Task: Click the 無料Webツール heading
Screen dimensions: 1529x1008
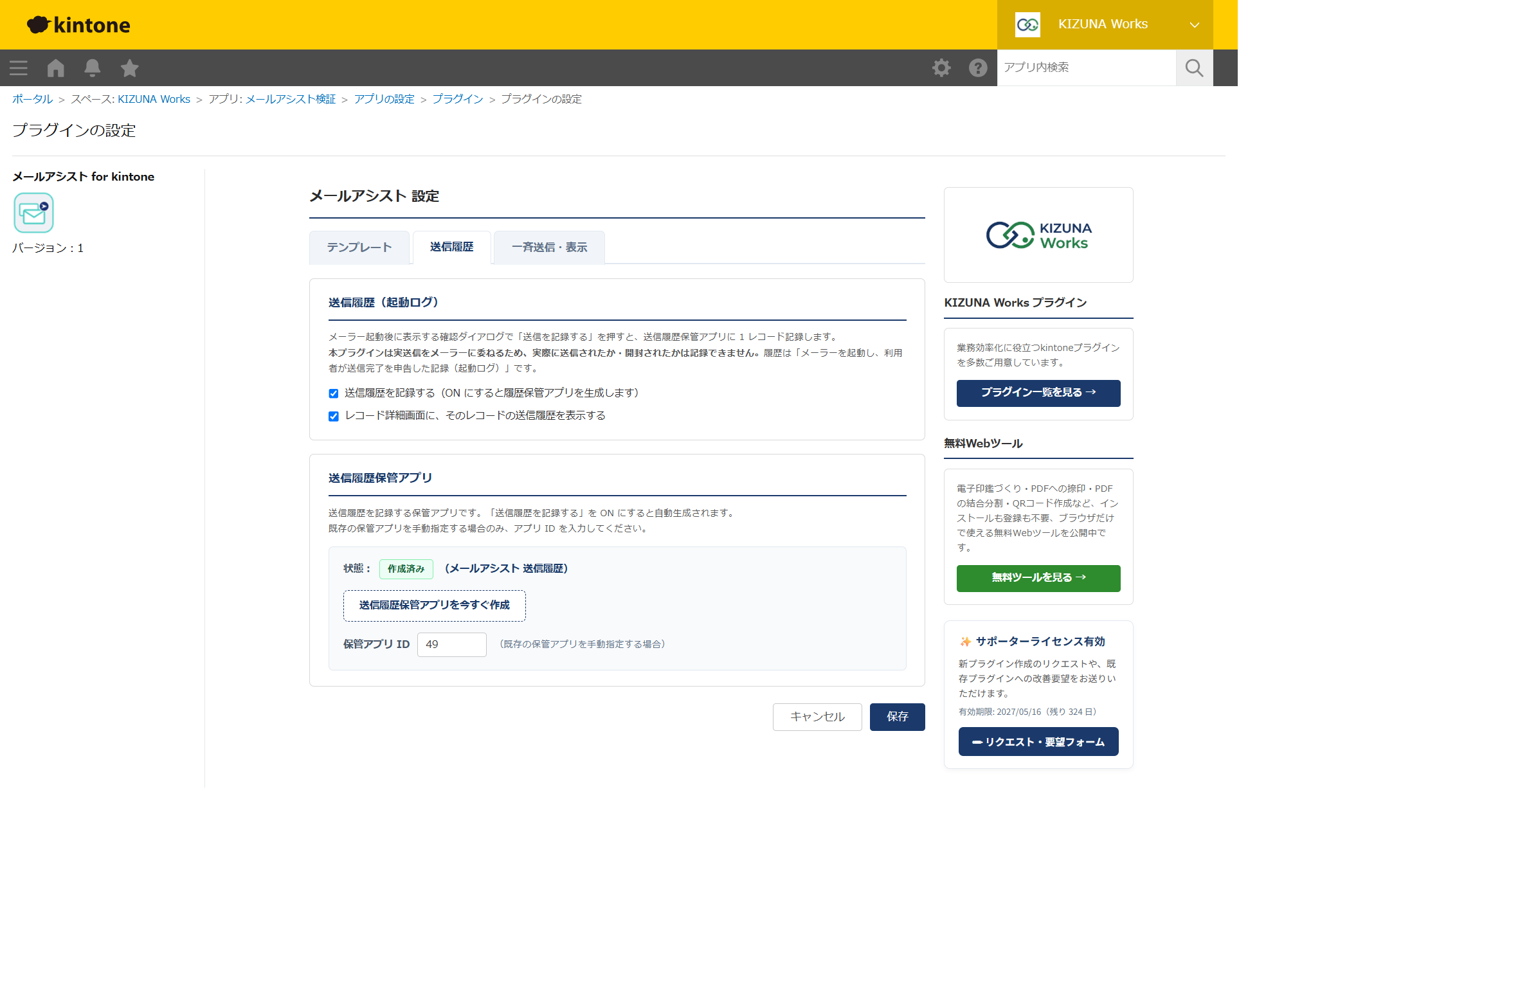Action: coord(983,444)
